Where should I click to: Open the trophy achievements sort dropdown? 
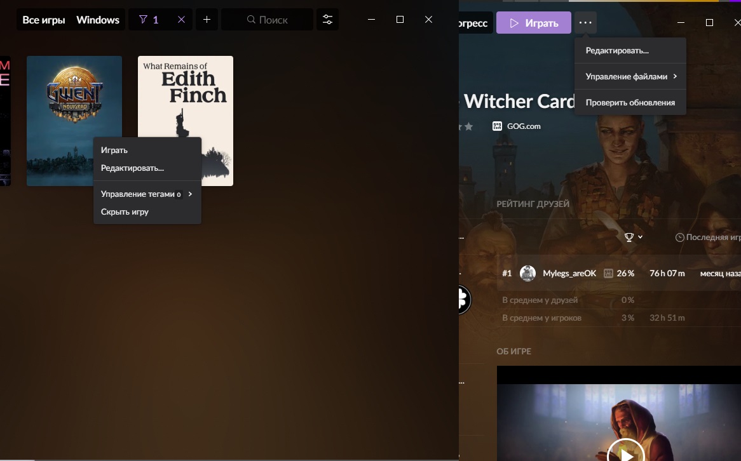(x=633, y=237)
